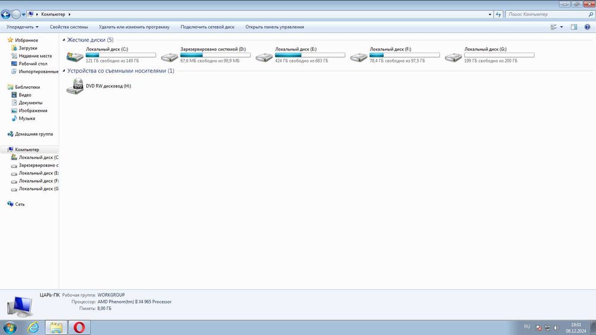596x335 pixels.
Task: Select Библиотеки in the navigation pane
Action: tap(27, 87)
